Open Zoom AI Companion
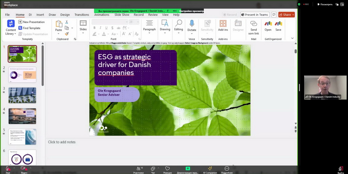Viewport: 348px width, 174px height. [x=210, y=170]
